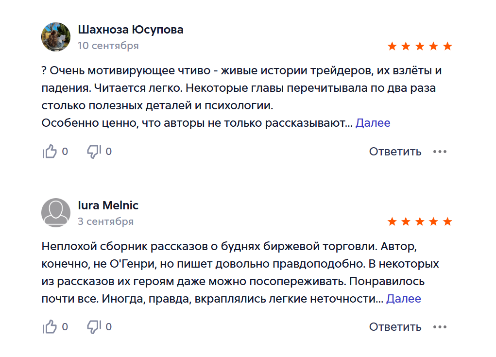
Task: Dislike Шахноза Юсупова's review with thumbs down
Action: [93, 152]
